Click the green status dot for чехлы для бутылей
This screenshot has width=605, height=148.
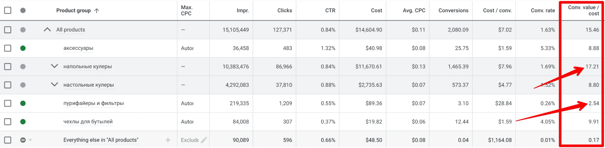pyautogui.click(x=23, y=122)
